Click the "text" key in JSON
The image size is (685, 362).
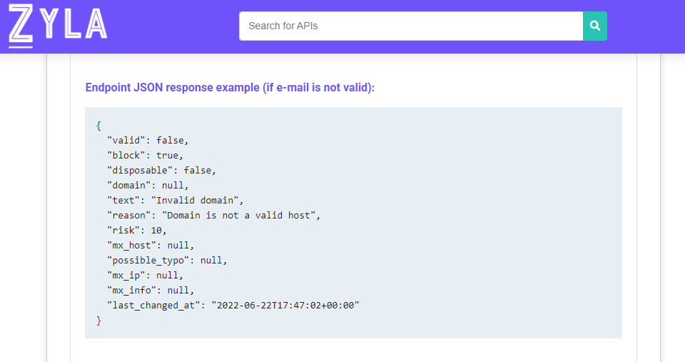point(123,200)
